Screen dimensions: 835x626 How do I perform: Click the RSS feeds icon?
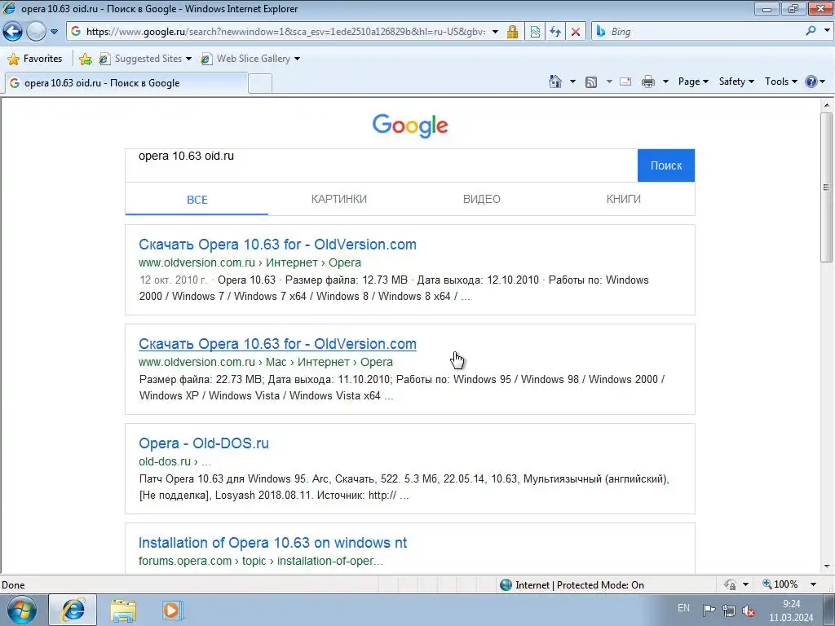pyautogui.click(x=591, y=82)
